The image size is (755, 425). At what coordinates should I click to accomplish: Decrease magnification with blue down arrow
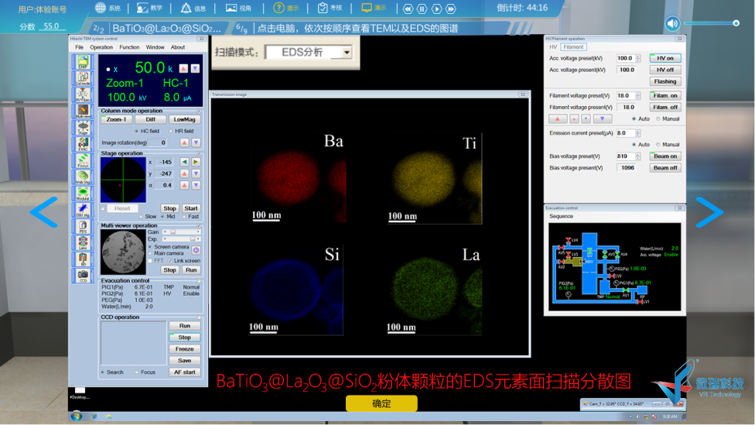coord(195,68)
